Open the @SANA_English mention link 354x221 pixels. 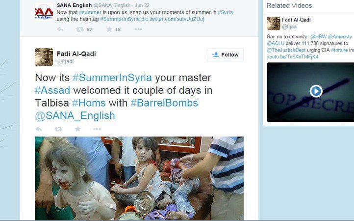[x=75, y=115]
